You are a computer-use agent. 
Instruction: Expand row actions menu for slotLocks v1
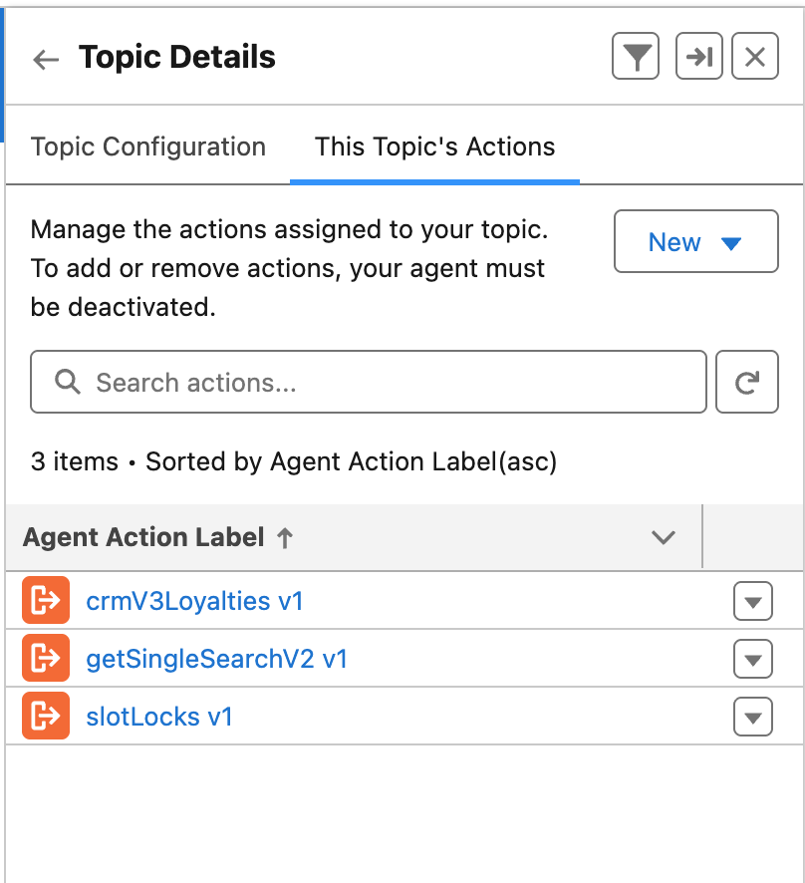click(753, 718)
